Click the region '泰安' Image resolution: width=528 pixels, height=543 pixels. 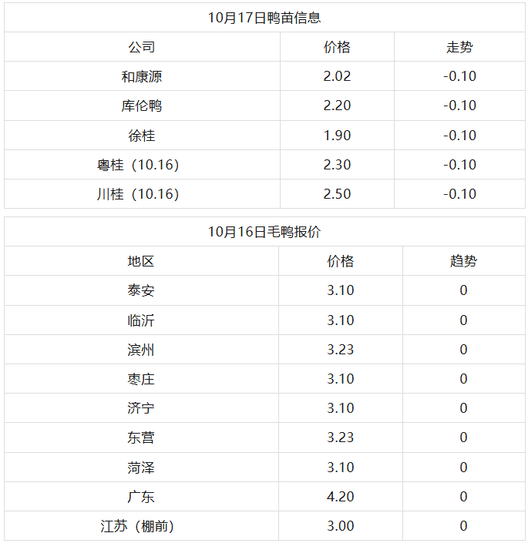(x=140, y=290)
